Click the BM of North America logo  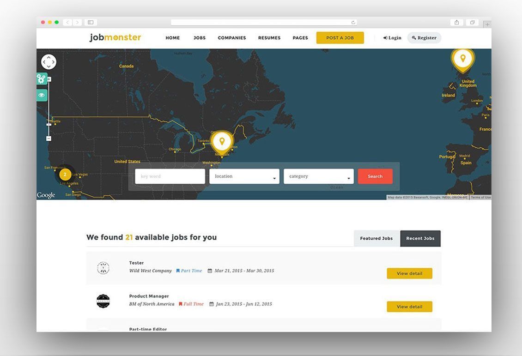[x=103, y=301]
